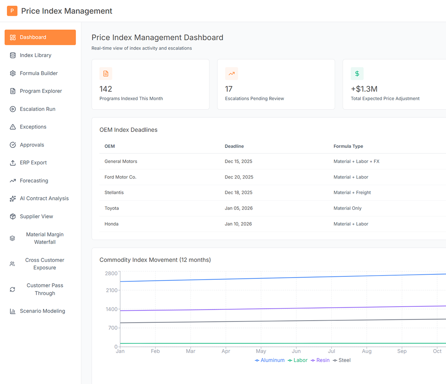Click the Dec 15, 2025 deadline cell
This screenshot has height=384, width=446.
point(238,162)
